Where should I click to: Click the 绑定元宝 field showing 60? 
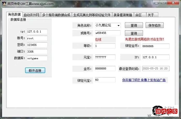click(105, 80)
